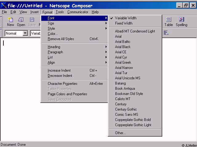This screenshot has width=197, height=147.
Task: Pick the Arial CE font
Action: click(x=135, y=52)
